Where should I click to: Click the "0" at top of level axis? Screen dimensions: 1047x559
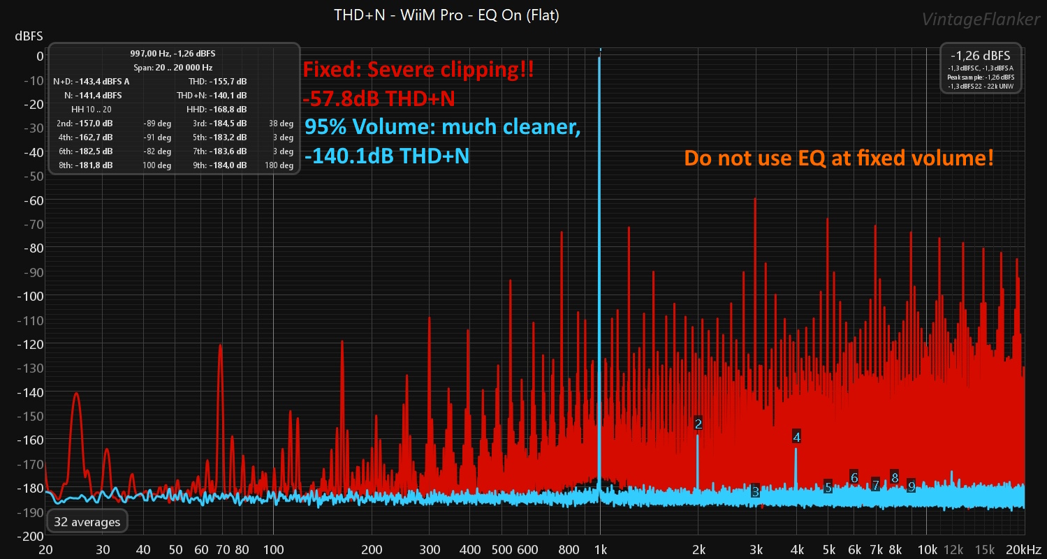(x=41, y=56)
